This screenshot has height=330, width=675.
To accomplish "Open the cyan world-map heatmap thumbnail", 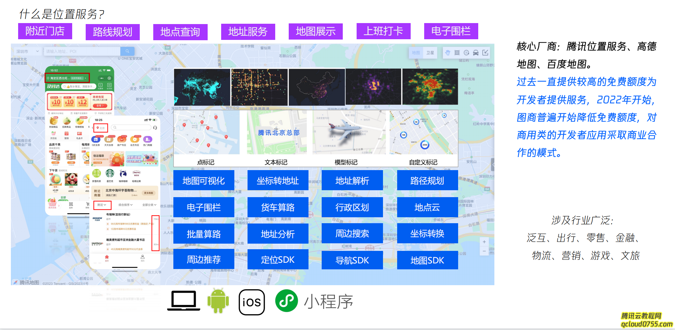I will coord(202,87).
